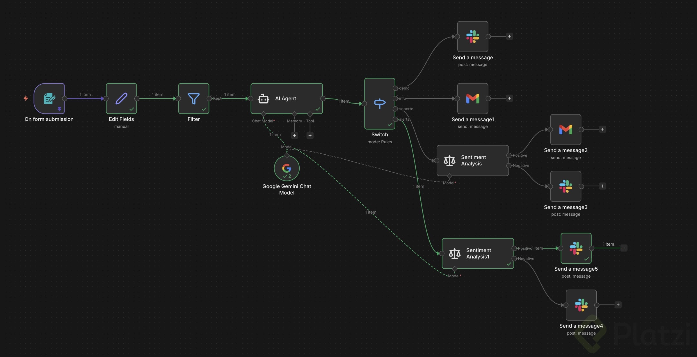The height and width of the screenshot is (357, 697).
Task: Click the Slack Send a message3 node
Action: pos(566,186)
